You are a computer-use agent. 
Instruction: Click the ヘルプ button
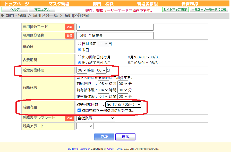coord(15,10)
